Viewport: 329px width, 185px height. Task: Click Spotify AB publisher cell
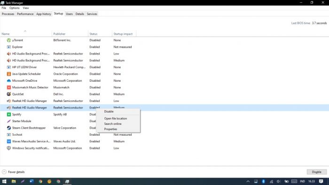tap(60, 115)
